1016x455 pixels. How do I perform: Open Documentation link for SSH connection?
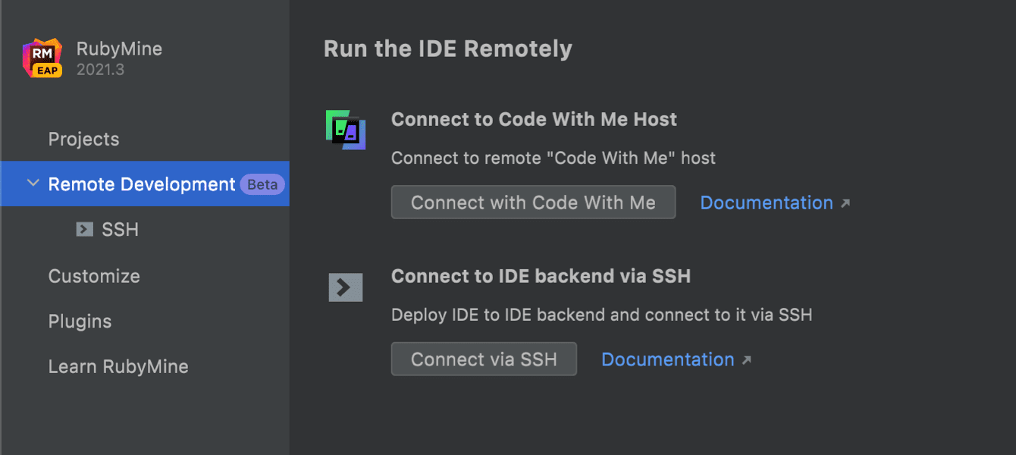[668, 359]
